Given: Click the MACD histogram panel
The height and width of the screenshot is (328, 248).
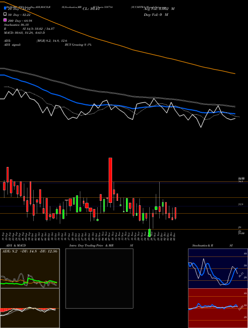Looking at the screenshot, I should click(30, 308).
